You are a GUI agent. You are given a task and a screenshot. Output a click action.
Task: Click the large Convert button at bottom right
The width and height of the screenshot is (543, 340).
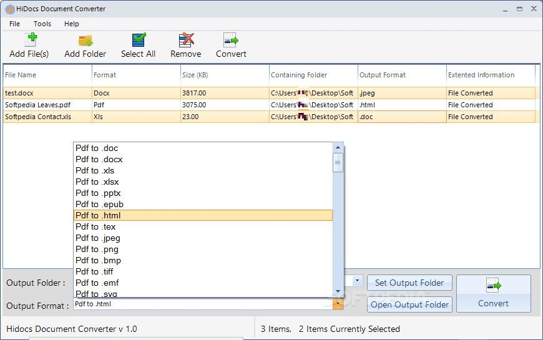click(x=494, y=294)
